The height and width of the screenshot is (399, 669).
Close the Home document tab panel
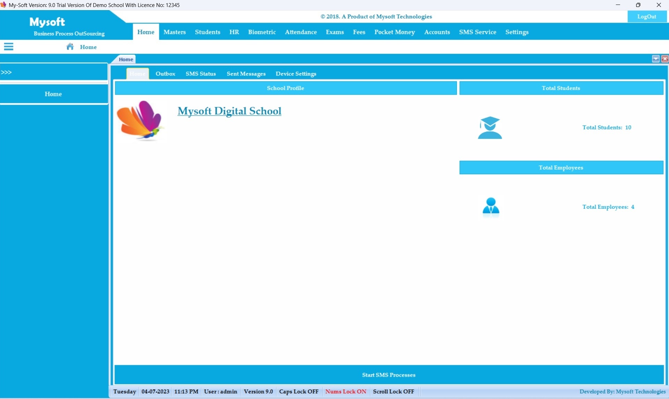click(664, 59)
